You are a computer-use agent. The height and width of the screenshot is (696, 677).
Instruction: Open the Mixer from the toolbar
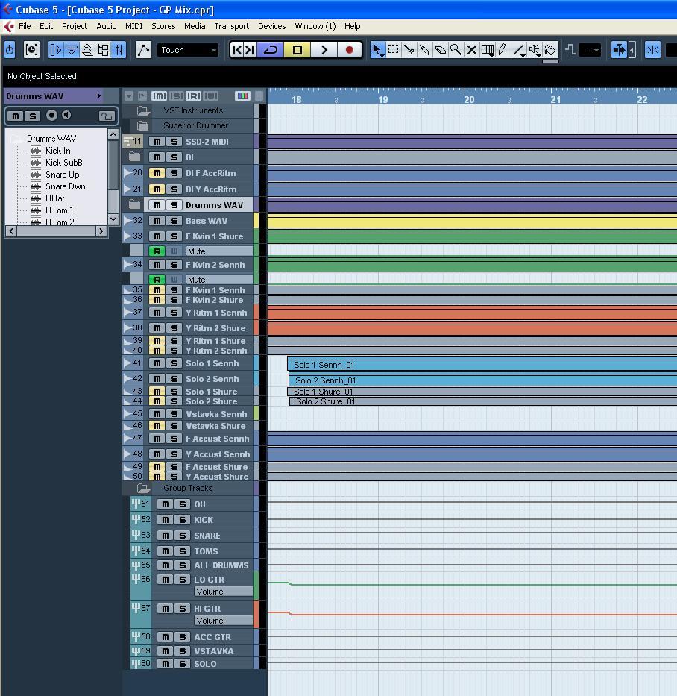click(x=119, y=50)
